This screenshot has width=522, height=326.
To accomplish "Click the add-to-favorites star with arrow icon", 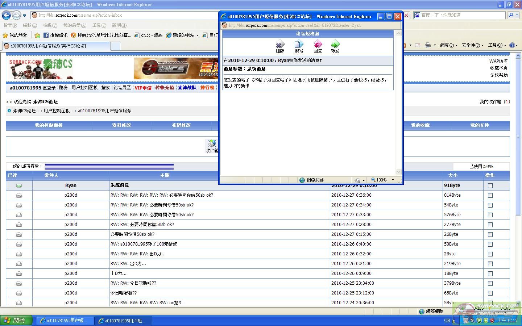I will pyautogui.click(x=37, y=35).
